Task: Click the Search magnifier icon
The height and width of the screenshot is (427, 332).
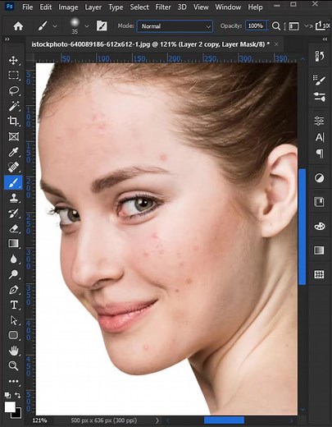Action: tap(276, 26)
